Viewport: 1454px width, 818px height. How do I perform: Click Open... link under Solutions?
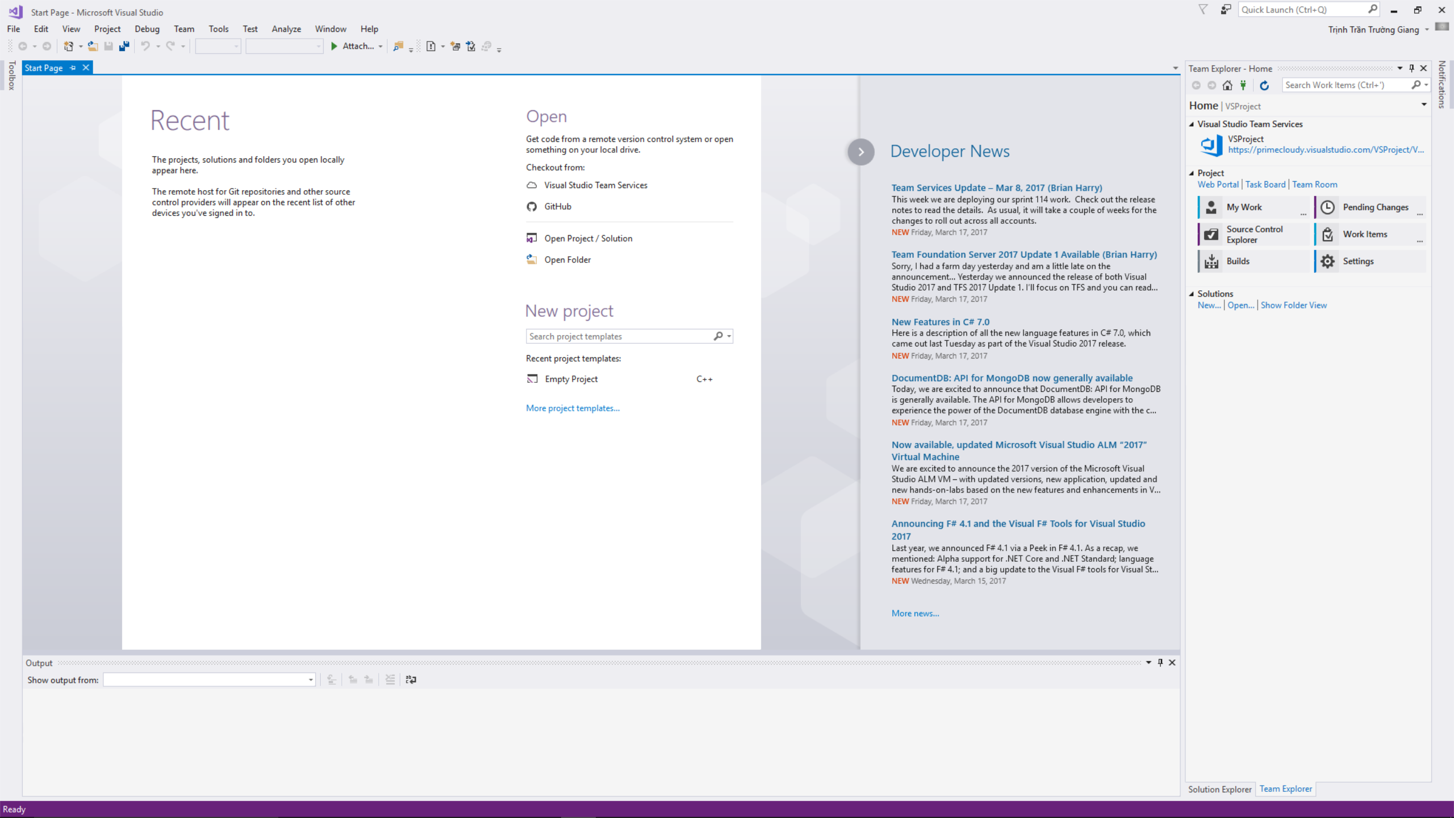[x=1240, y=306]
